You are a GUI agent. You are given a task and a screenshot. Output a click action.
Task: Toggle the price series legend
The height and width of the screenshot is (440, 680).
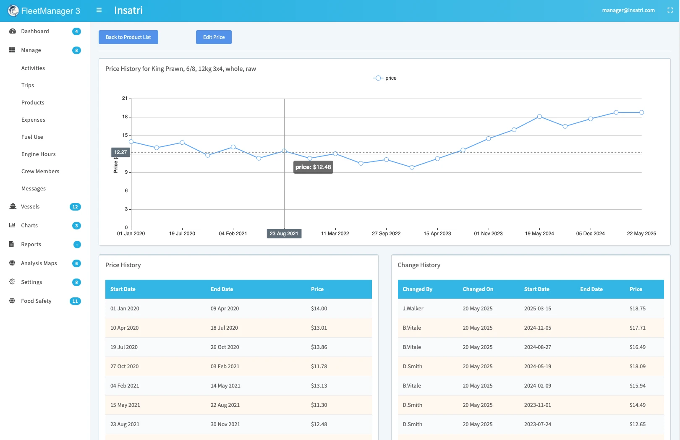point(385,78)
